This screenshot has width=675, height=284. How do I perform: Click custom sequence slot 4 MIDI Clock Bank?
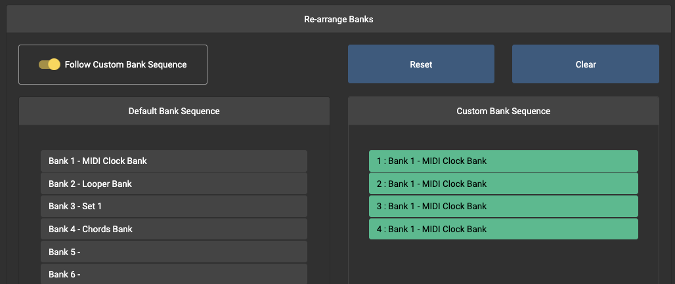pos(503,229)
